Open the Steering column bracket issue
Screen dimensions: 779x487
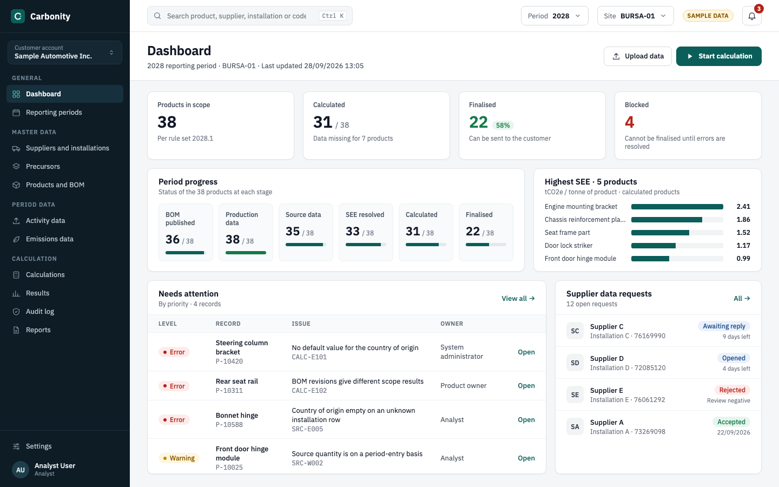[526, 352]
